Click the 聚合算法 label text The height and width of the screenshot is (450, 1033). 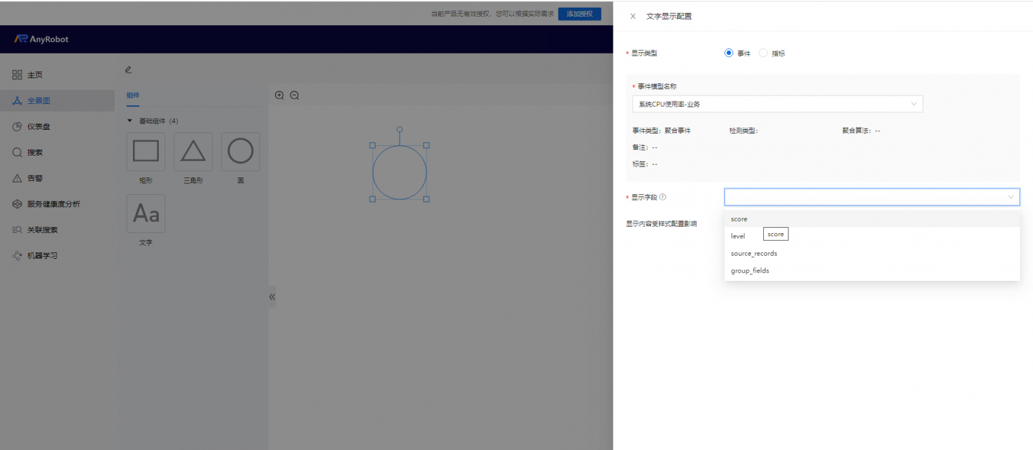point(856,130)
